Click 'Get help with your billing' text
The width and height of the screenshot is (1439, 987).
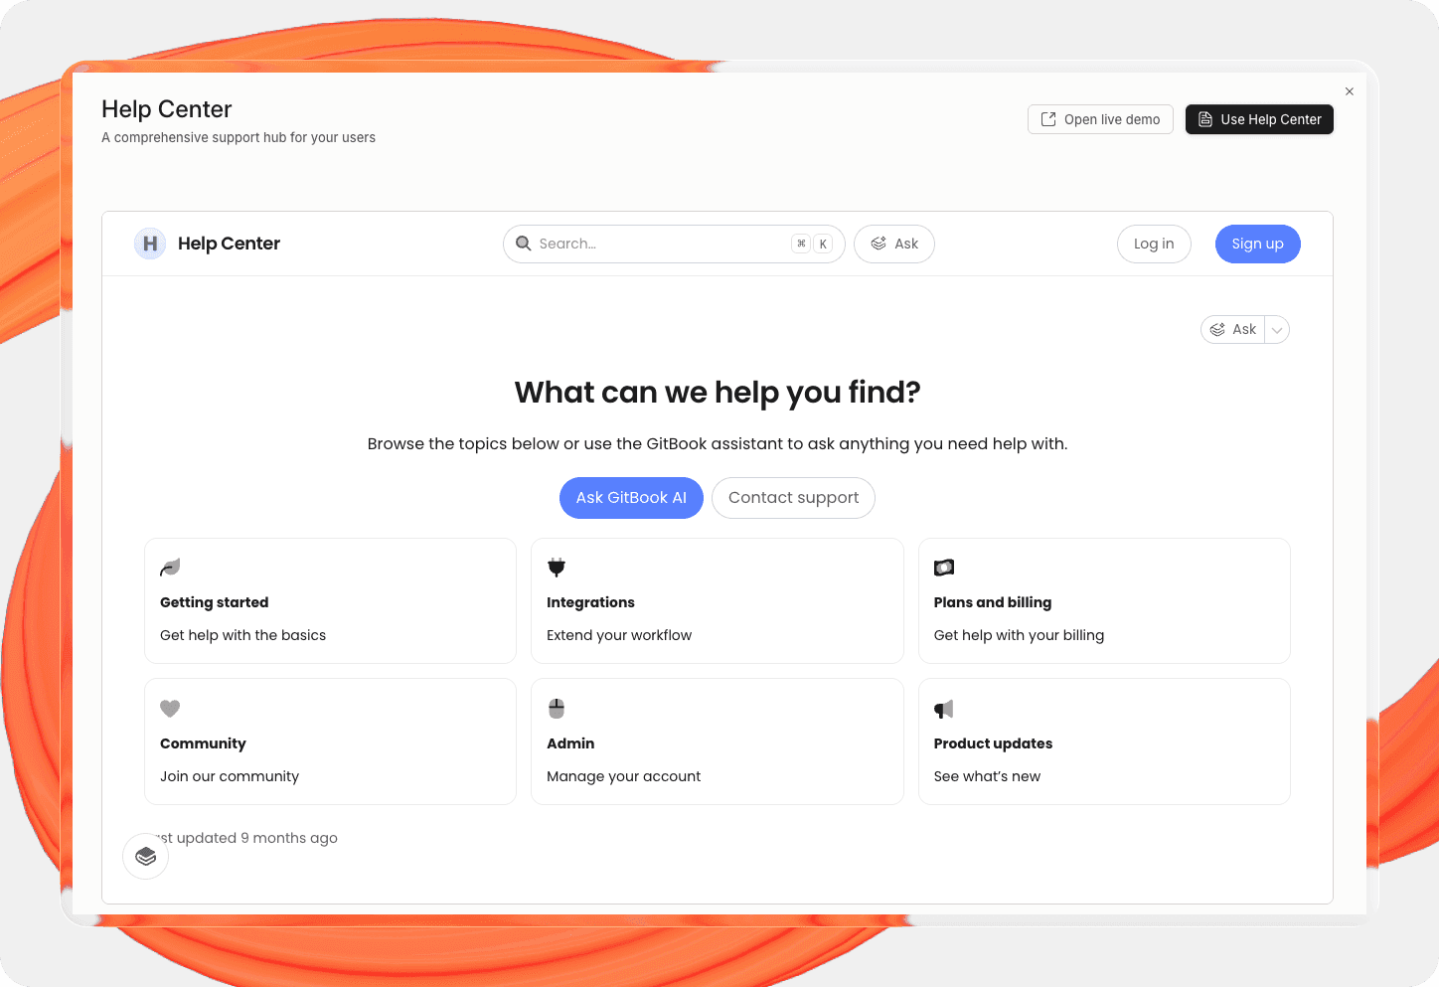pyautogui.click(x=1019, y=635)
